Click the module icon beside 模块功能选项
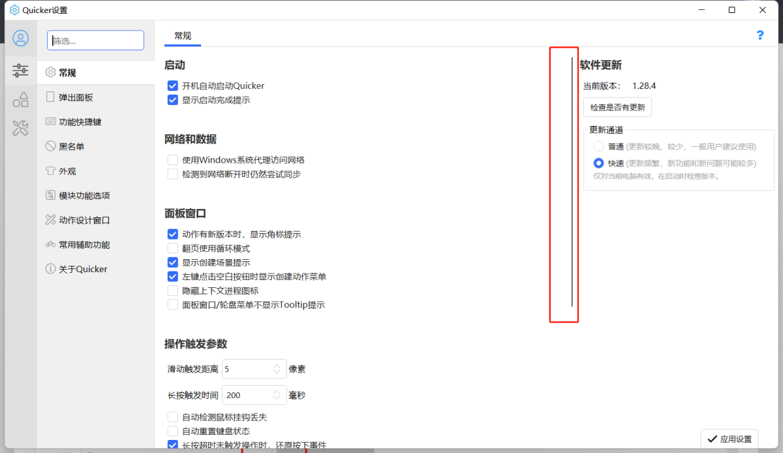The image size is (783, 453). pos(50,195)
